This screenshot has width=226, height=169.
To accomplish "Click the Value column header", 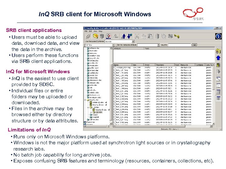I will click(x=159, y=49).
